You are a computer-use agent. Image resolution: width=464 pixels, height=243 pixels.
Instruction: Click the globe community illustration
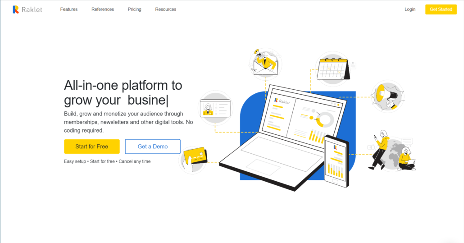392,151
